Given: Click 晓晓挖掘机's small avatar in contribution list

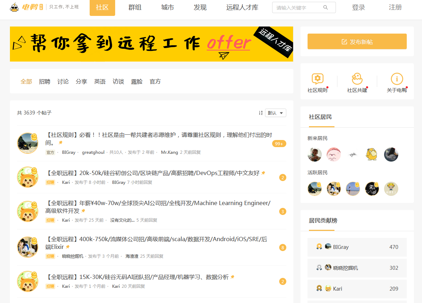Looking at the screenshot, I should point(328,267).
